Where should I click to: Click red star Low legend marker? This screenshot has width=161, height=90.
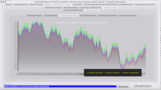click(x=105, y=73)
